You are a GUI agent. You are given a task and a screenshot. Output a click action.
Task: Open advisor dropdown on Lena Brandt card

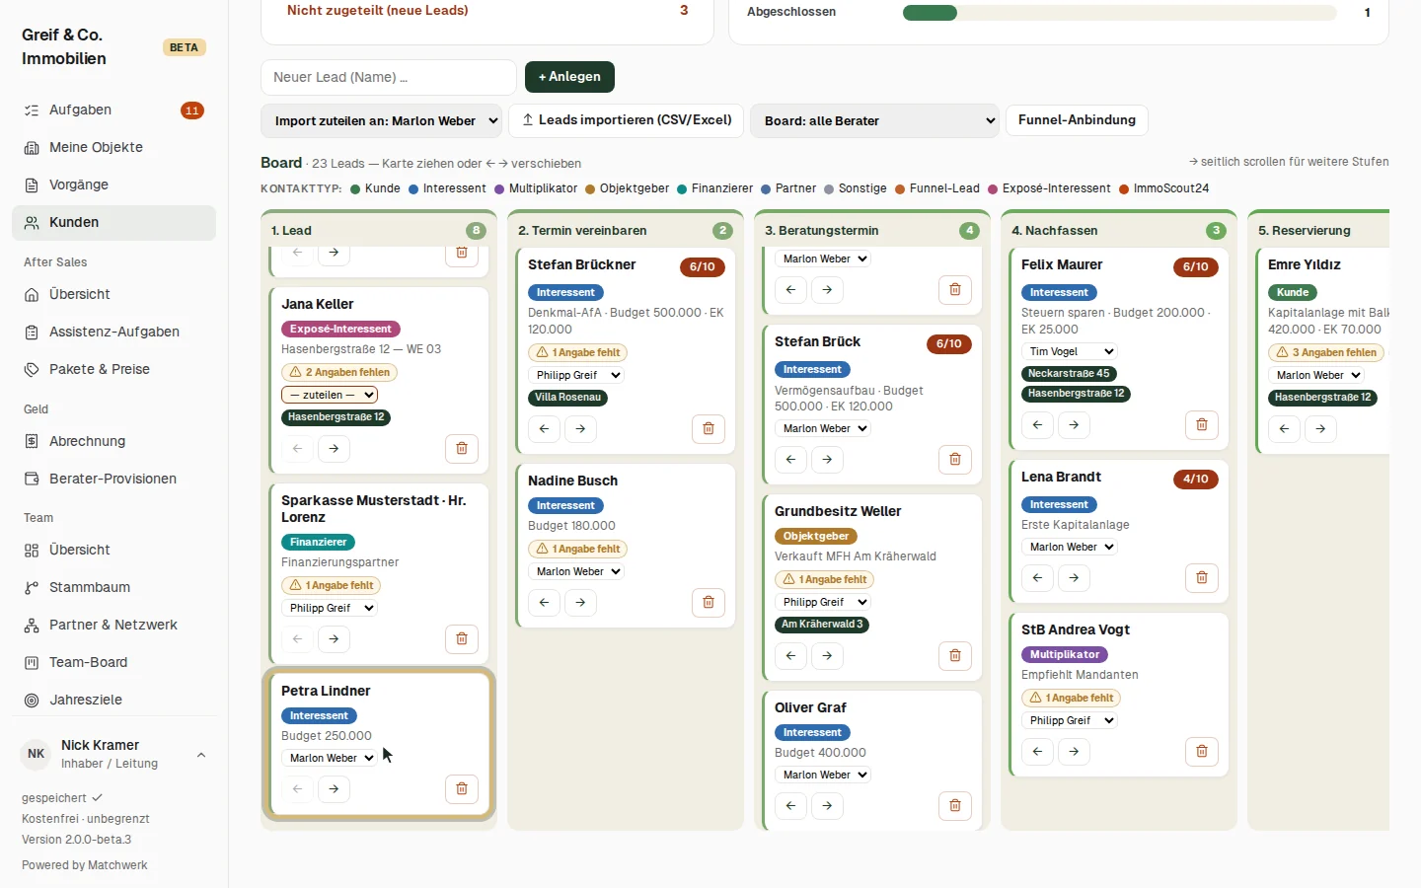point(1069,547)
